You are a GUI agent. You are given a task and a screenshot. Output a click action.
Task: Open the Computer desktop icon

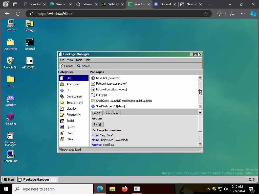point(10,26)
